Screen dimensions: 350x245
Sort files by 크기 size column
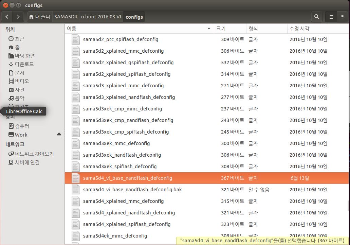[221, 29]
